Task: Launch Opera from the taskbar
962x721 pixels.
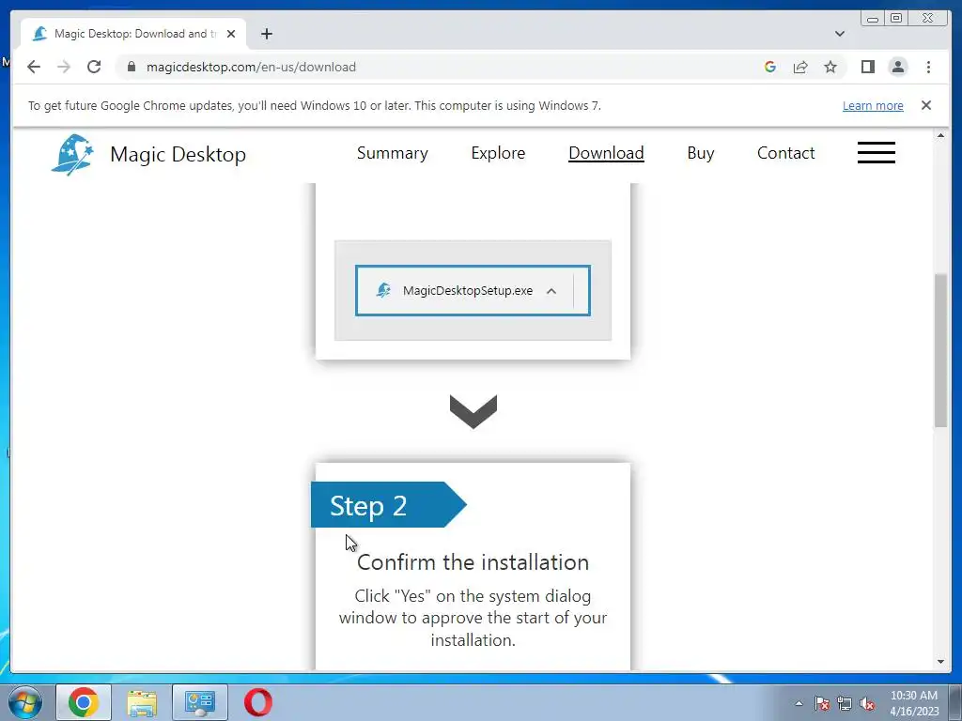Action: [258, 702]
